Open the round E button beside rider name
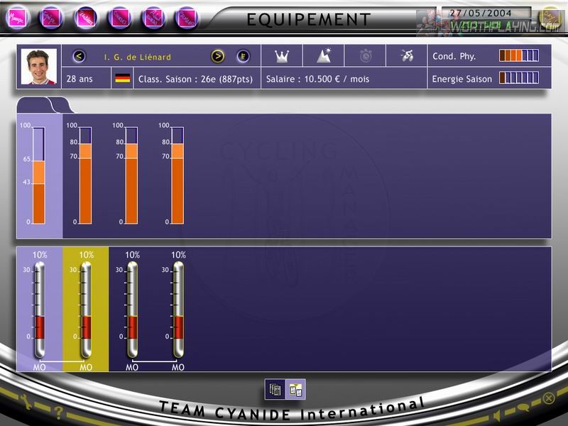568x426 pixels. [243, 57]
